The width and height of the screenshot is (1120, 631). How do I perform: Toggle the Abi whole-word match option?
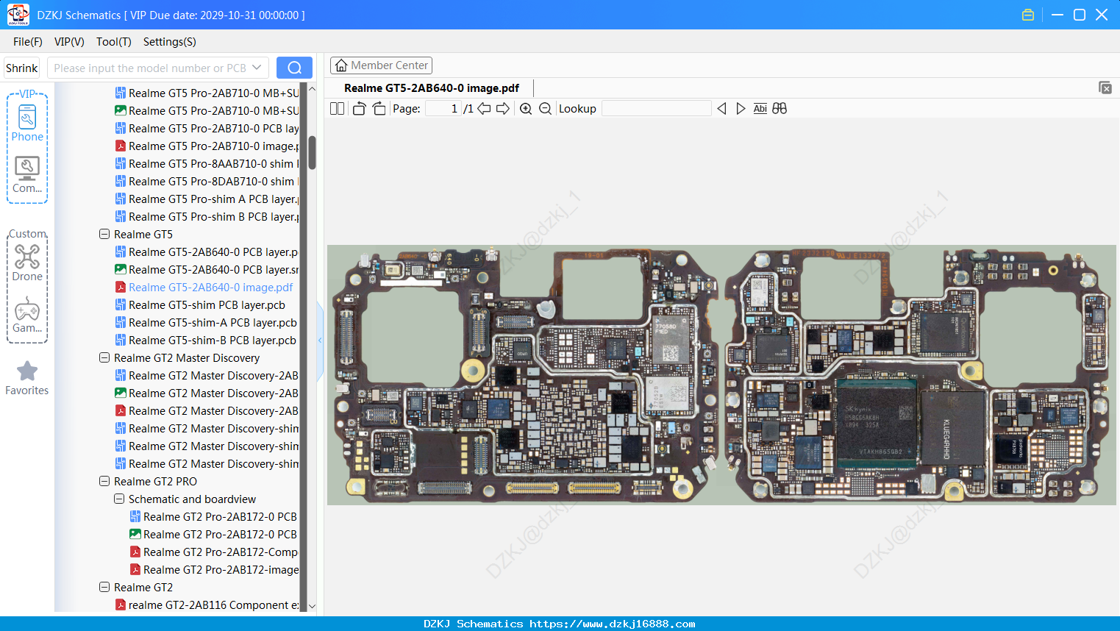coord(760,109)
